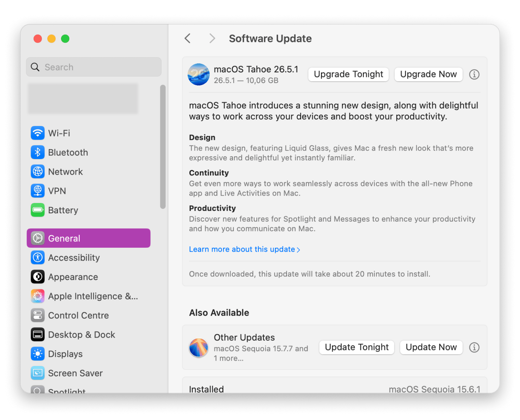Select the General sidebar item
Screen dimensions: 520x420
89,238
